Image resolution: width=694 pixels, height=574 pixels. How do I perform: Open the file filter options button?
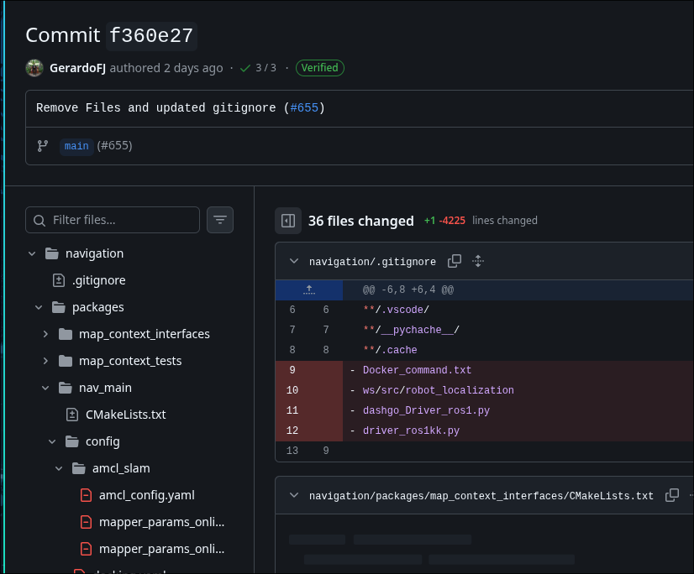[x=220, y=220]
